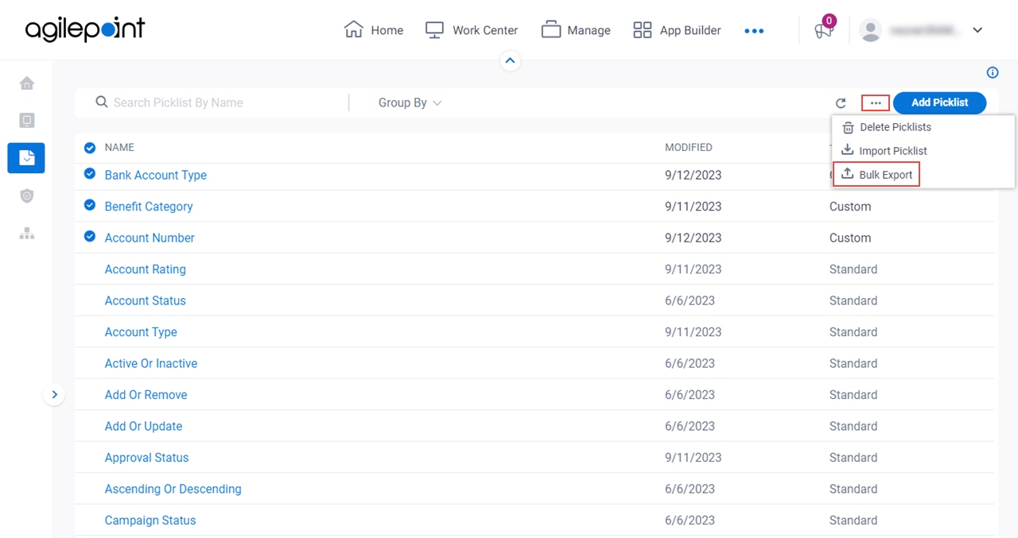Open the Ascending Or Descending picklist

[x=173, y=489]
